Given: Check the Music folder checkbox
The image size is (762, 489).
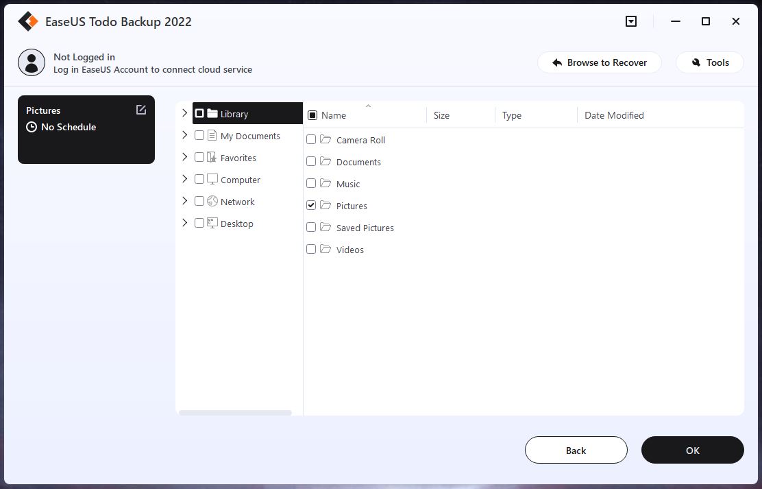Looking at the screenshot, I should tap(311, 183).
